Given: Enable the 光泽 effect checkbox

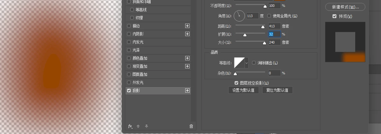Looking at the screenshot, I should 129,50.
